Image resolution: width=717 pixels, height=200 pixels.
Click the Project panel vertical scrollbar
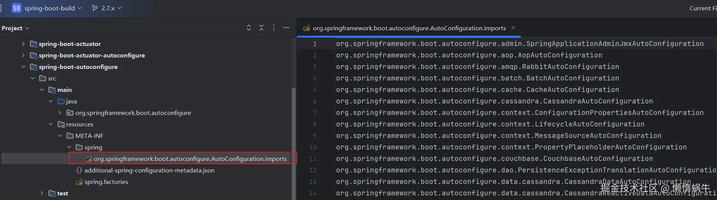click(x=294, y=144)
